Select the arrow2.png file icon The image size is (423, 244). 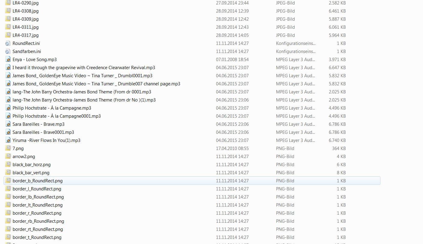coord(8,157)
